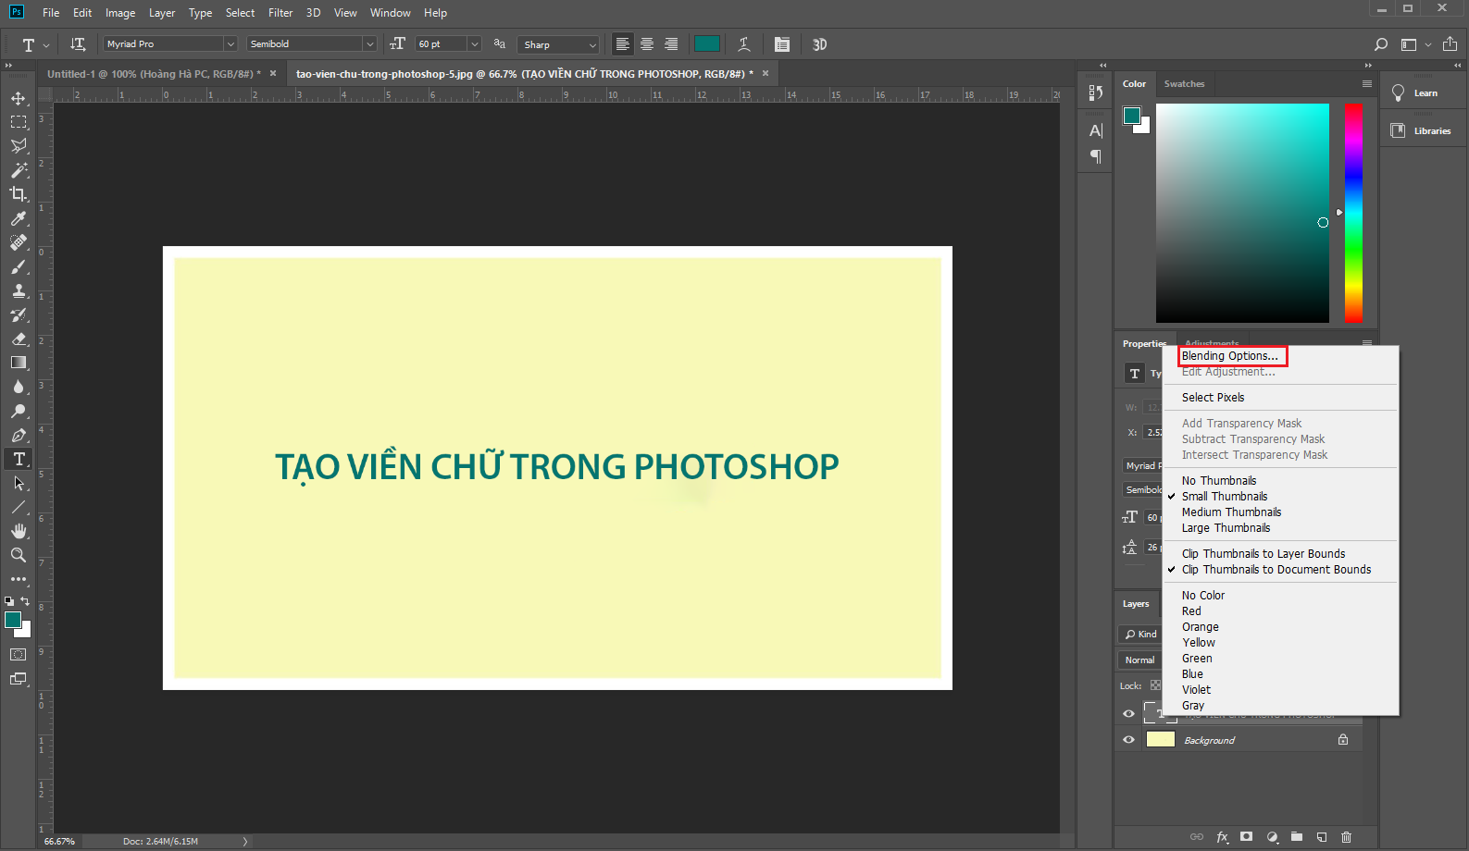Select the Horizontal Type tool in toolbox
1469x851 pixels.
tap(19, 459)
